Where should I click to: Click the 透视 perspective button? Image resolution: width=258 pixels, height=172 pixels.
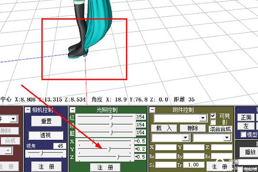[46, 135]
